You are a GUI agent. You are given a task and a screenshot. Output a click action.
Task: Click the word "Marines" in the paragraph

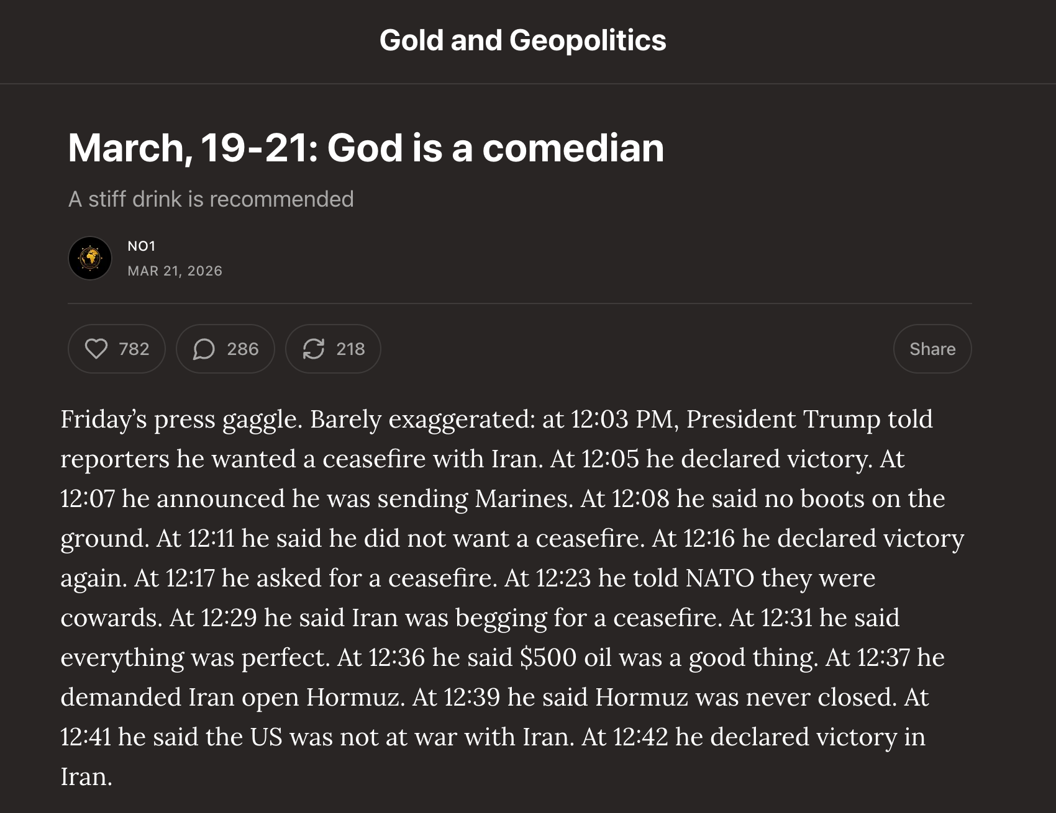522,499
